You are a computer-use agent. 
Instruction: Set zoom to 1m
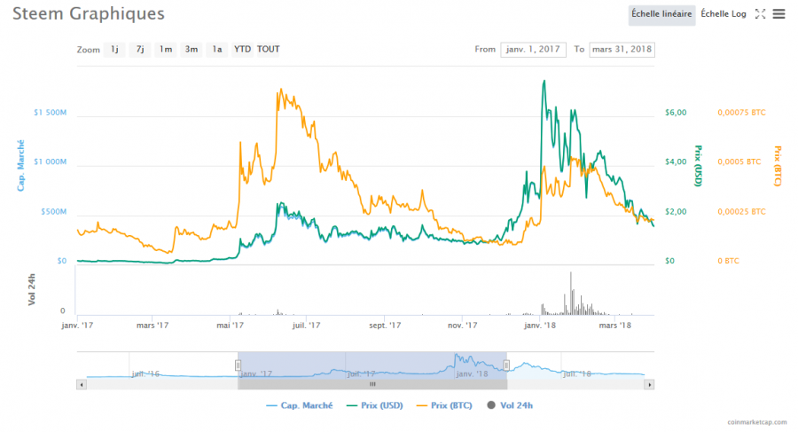(x=166, y=50)
